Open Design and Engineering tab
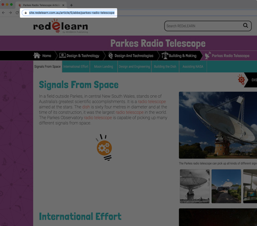This screenshot has height=226, width=257. pyautogui.click(x=134, y=66)
